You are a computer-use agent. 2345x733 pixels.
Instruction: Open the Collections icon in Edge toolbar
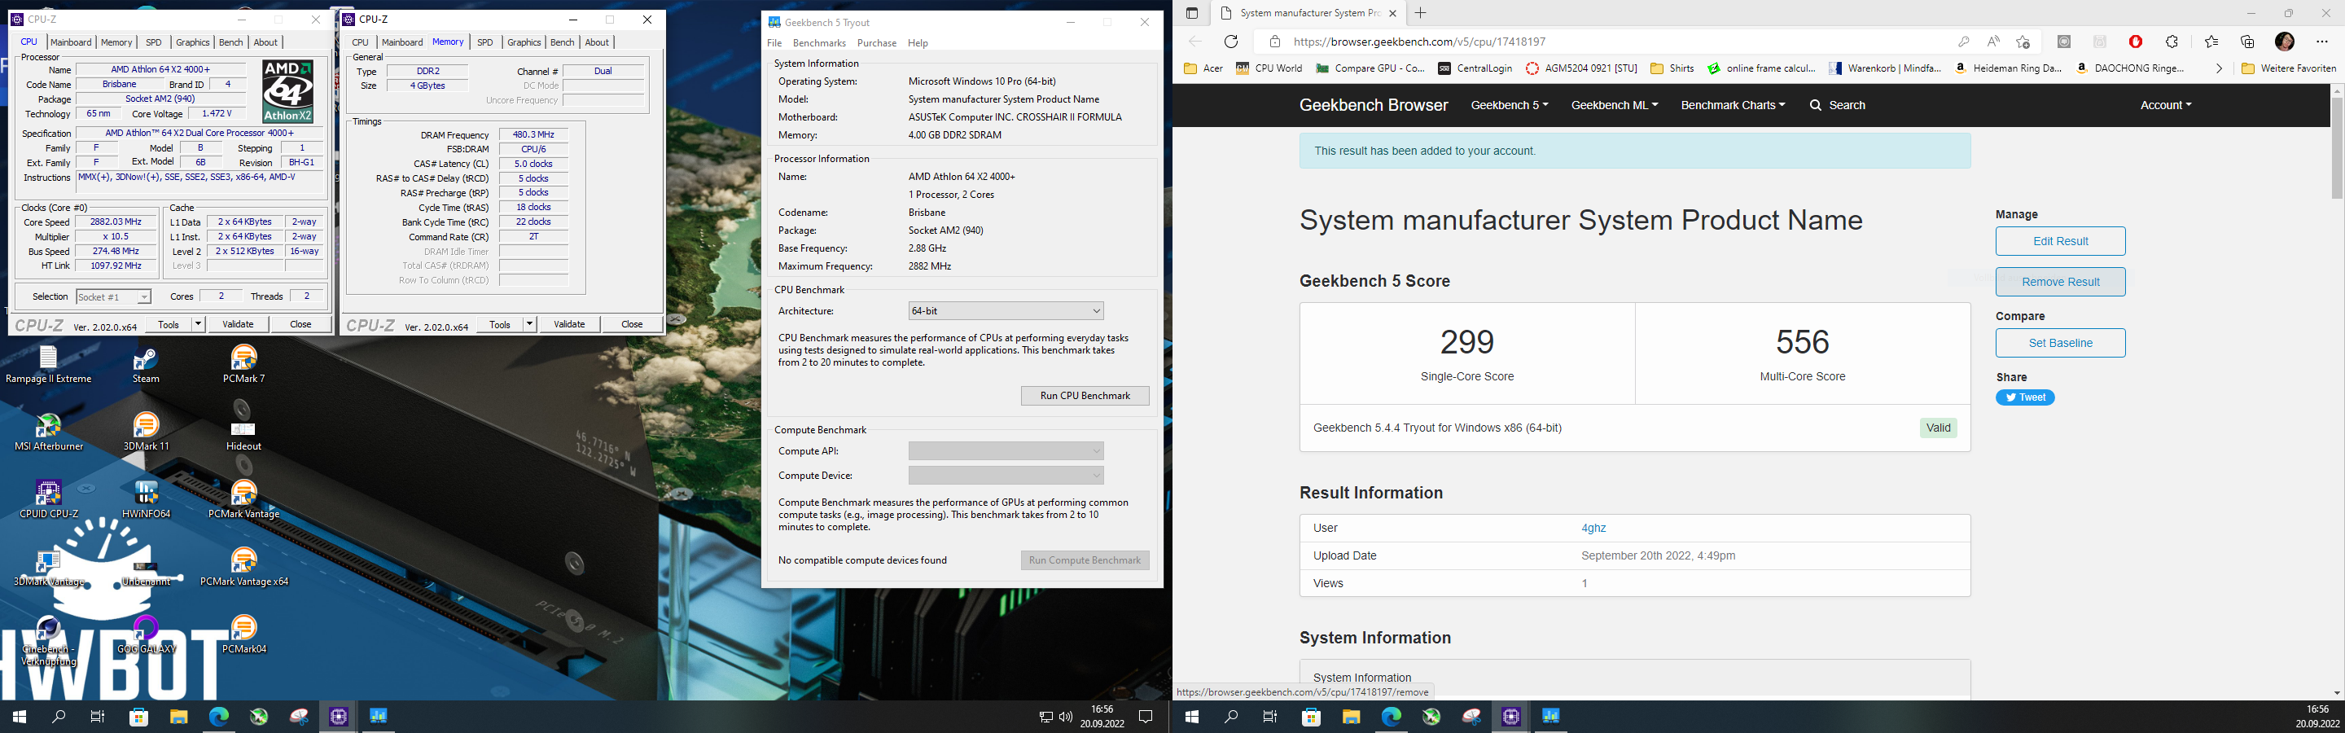[2247, 41]
